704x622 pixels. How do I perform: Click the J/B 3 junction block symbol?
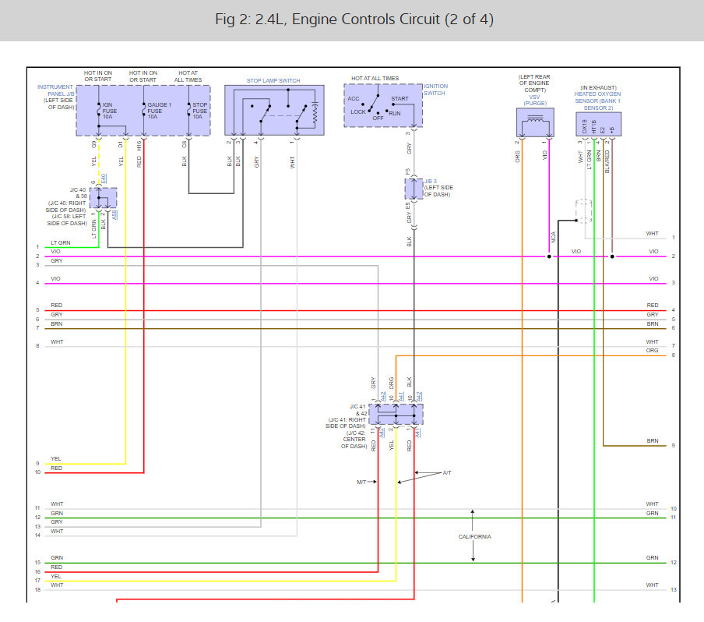pos(414,189)
